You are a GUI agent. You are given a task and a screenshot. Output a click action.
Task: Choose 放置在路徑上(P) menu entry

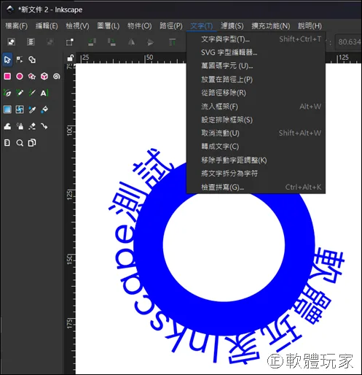256,80
